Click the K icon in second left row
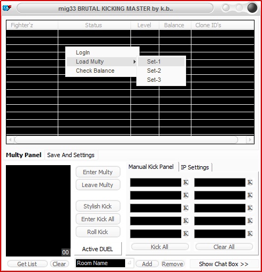262x272 pixels. click(186, 195)
